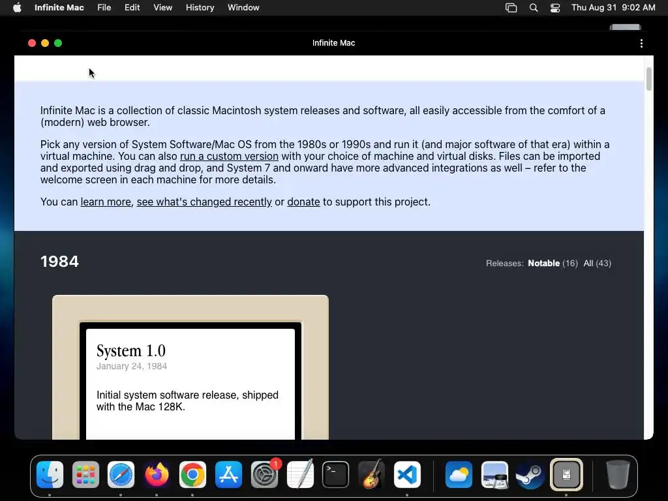Click the 'January 24, 1984' date text

click(x=132, y=367)
